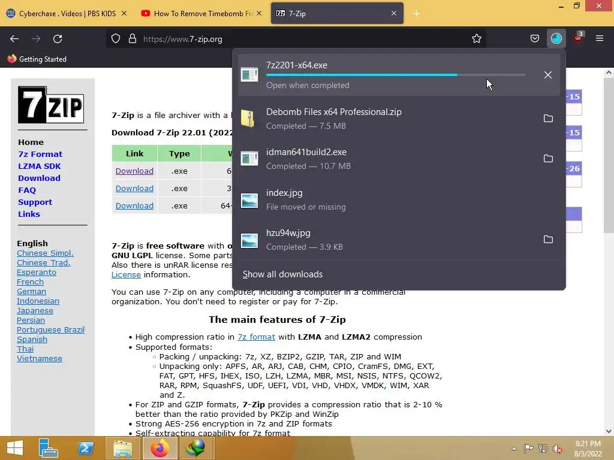Image resolution: width=614 pixels, height=460 pixels.
Task: Open PowerShell from the taskbar
Action: pyautogui.click(x=85, y=448)
